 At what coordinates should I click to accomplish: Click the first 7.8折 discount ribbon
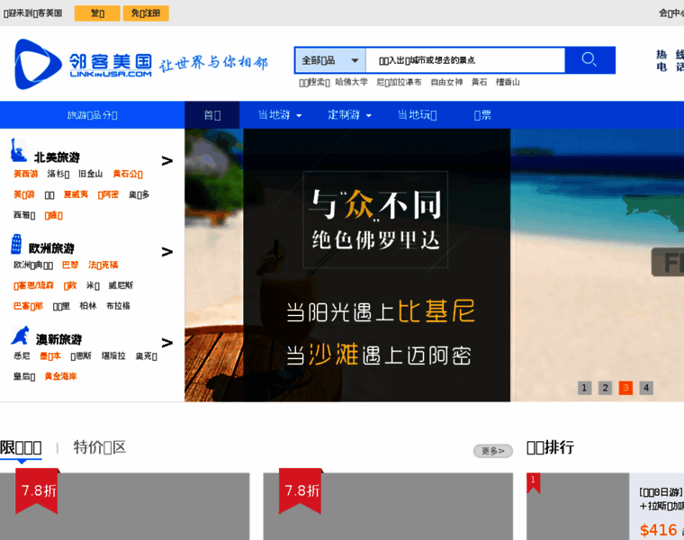(38, 490)
